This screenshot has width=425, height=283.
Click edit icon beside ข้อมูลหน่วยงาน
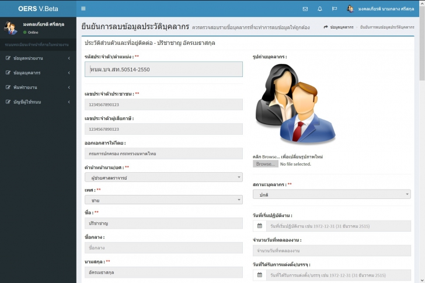point(8,58)
